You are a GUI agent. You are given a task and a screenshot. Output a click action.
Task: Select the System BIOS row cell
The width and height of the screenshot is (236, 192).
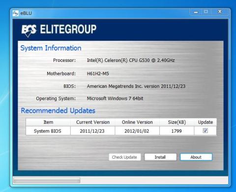[48, 131]
